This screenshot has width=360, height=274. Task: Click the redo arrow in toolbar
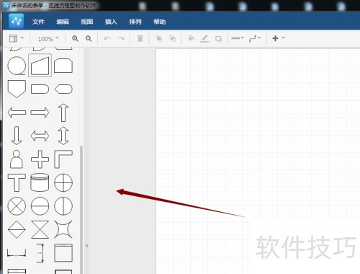click(x=121, y=38)
